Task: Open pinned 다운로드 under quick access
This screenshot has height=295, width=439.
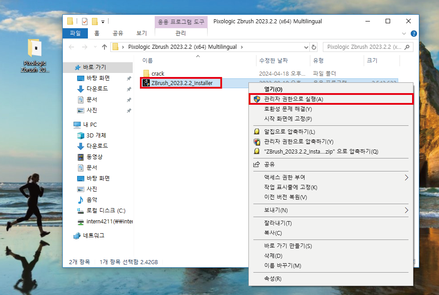Action: pos(97,89)
